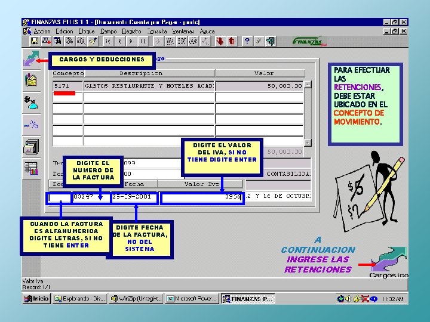Click the field reading 'Y 16 DE OCTUBR'
Screen dimensions: 430x322
tap(278, 196)
